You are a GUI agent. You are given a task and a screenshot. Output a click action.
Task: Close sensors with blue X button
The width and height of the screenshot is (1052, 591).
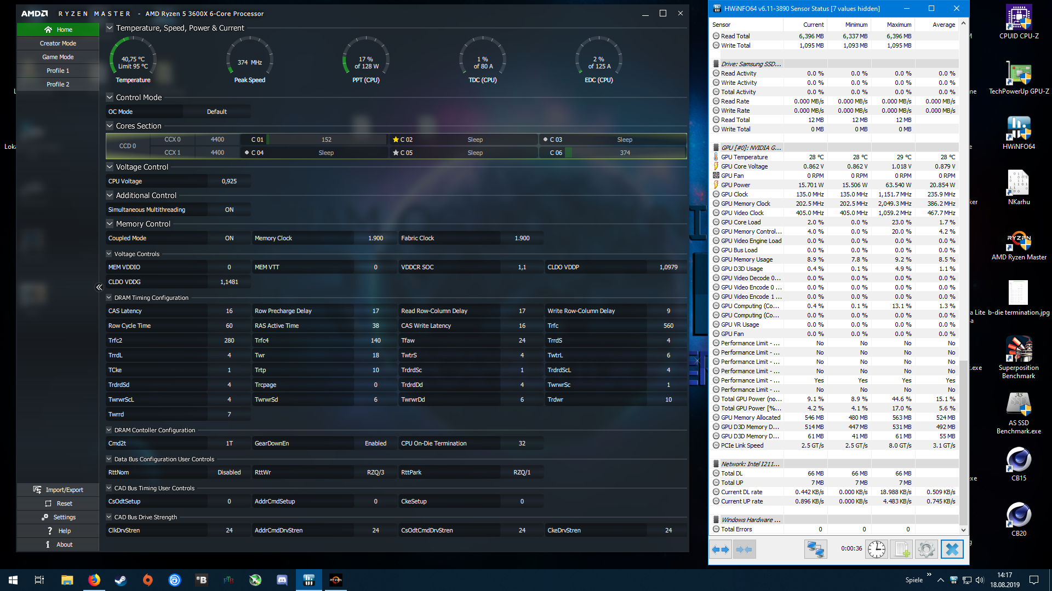click(952, 549)
